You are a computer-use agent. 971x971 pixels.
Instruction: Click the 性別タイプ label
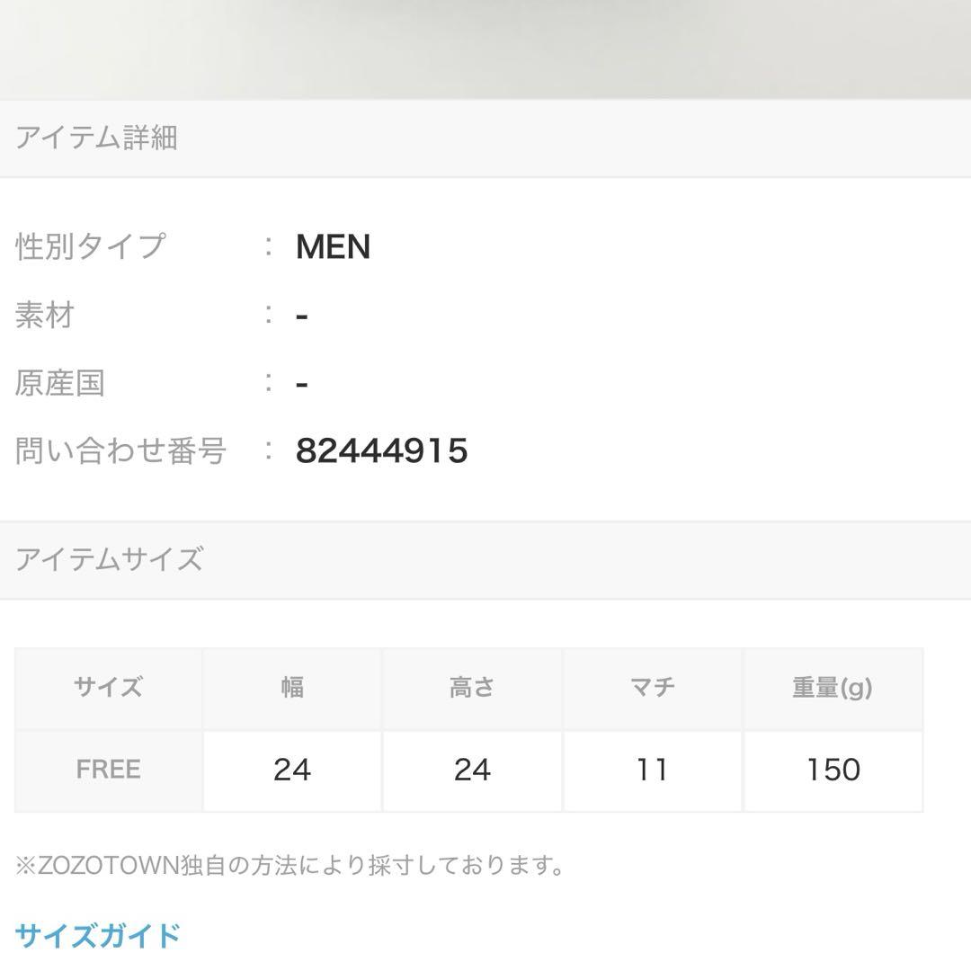(x=91, y=246)
